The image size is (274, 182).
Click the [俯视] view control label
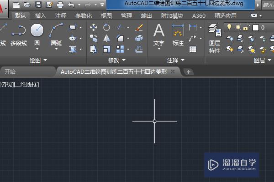(x=7, y=85)
